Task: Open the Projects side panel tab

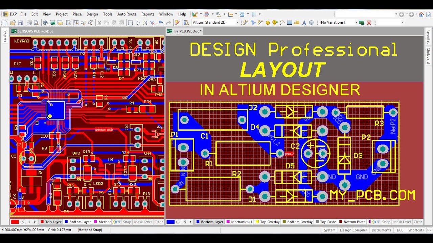Action: 5,35
